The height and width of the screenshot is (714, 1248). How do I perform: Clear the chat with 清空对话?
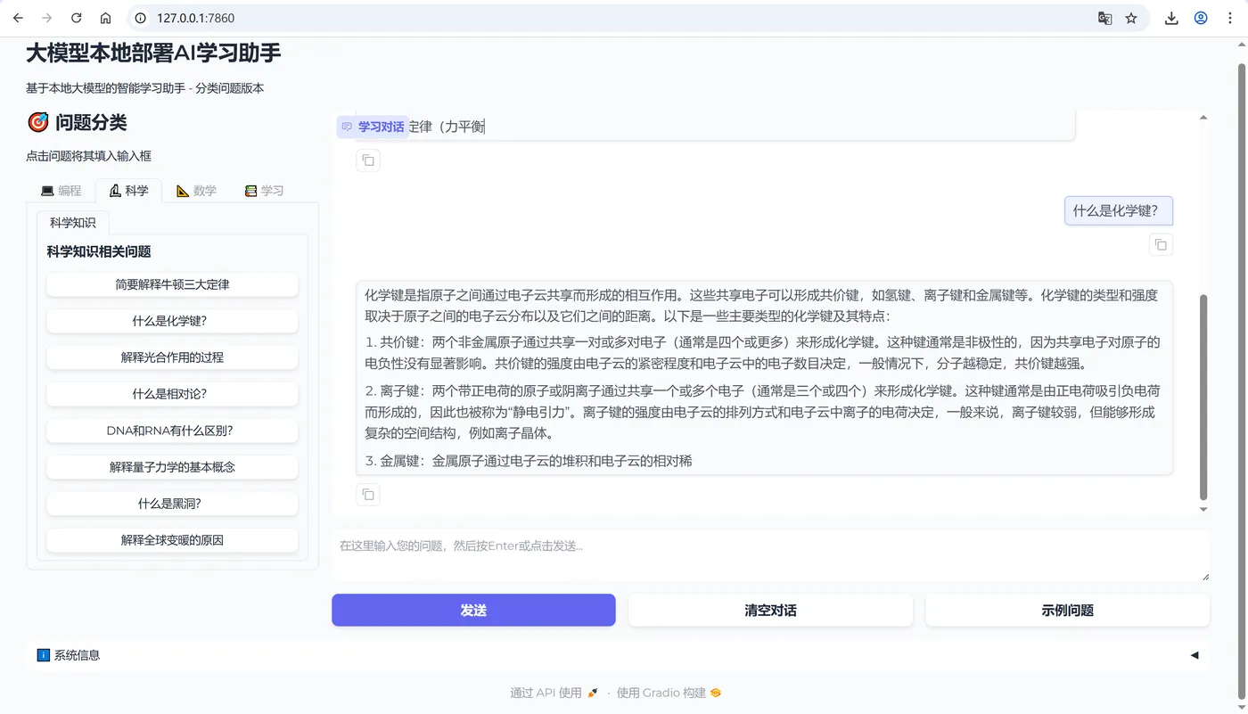click(770, 610)
